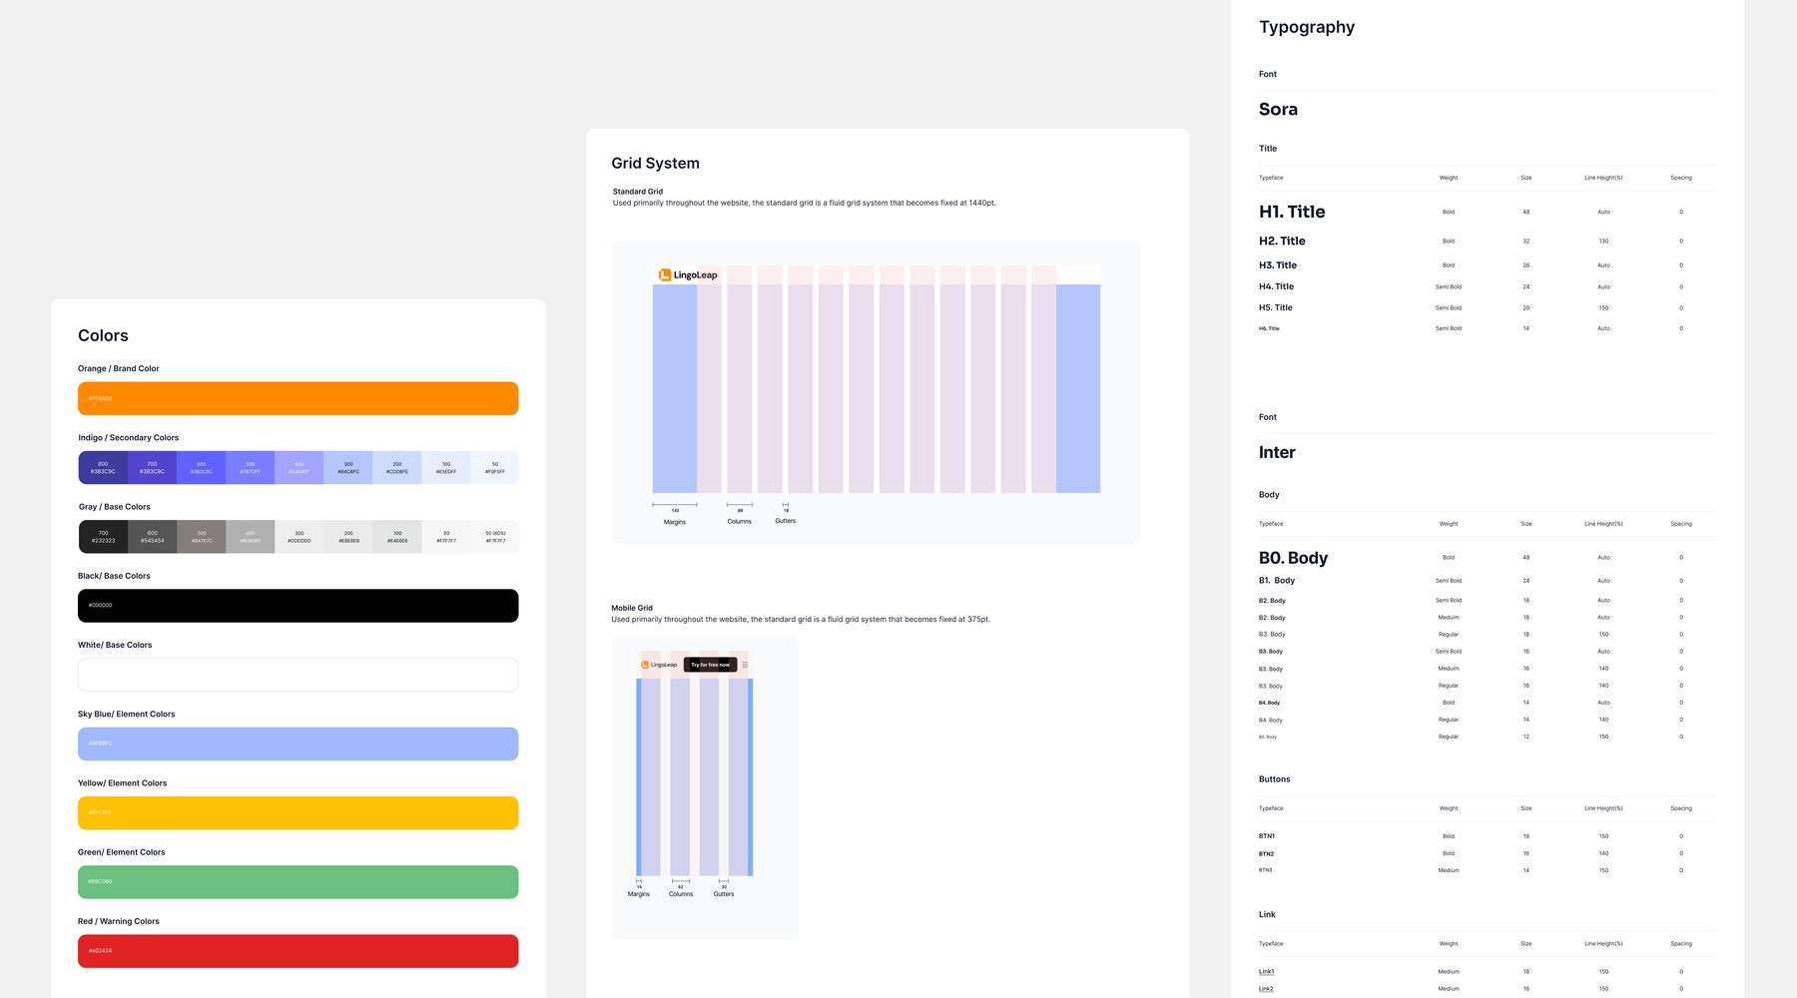This screenshot has height=998, width=1797.
Task: Click the LingoLeap logo in Standard Grid preview
Action: pos(688,274)
